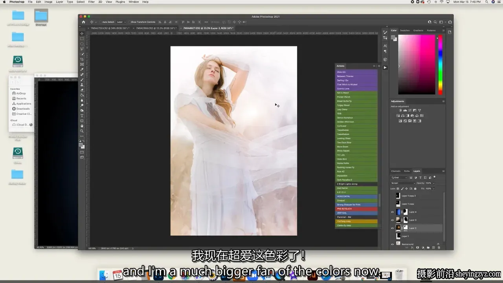Open the 3D panel cube icon
The height and width of the screenshot is (283, 503).
[x=385, y=60]
